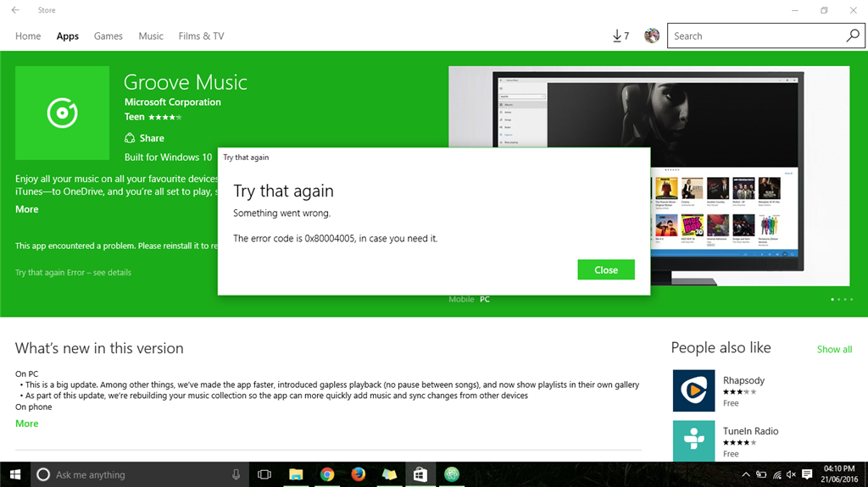The image size is (868, 487).
Task: Close the Try that again dialog
Action: tap(605, 269)
